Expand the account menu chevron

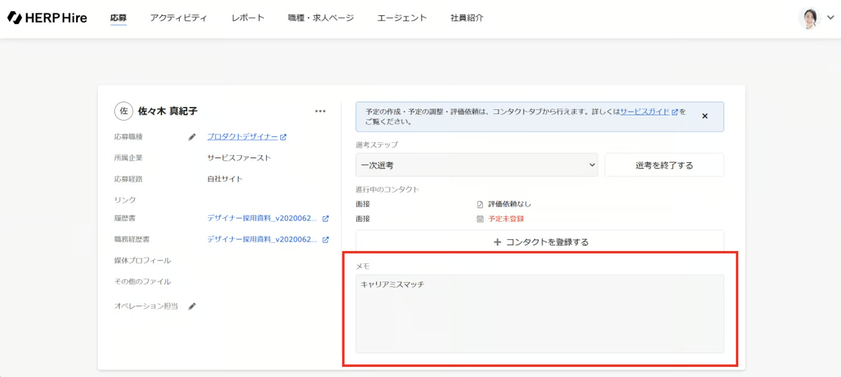click(830, 17)
